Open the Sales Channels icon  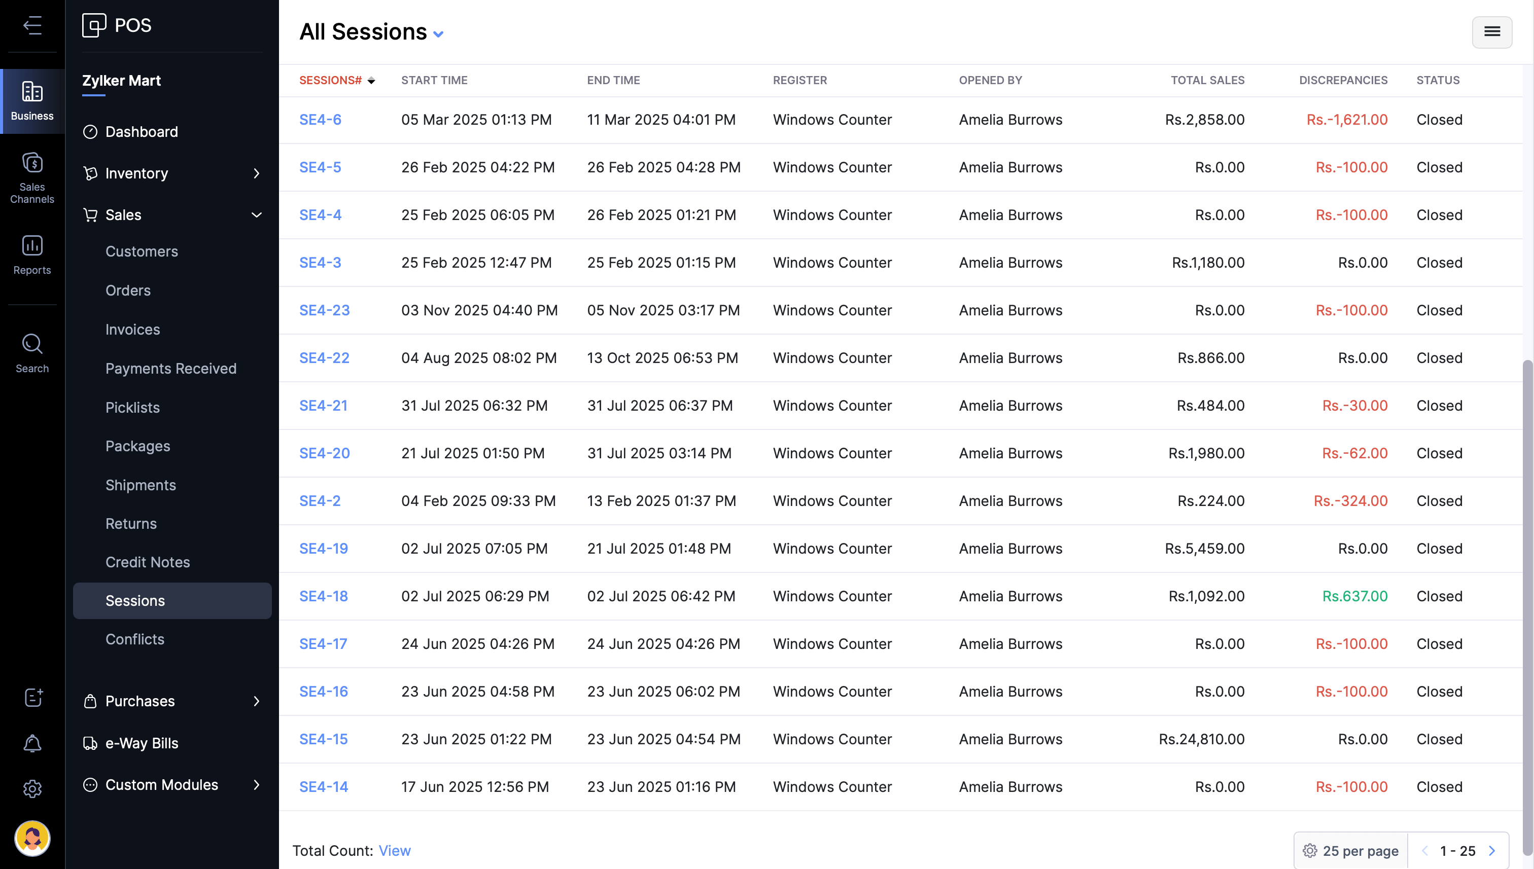[32, 177]
